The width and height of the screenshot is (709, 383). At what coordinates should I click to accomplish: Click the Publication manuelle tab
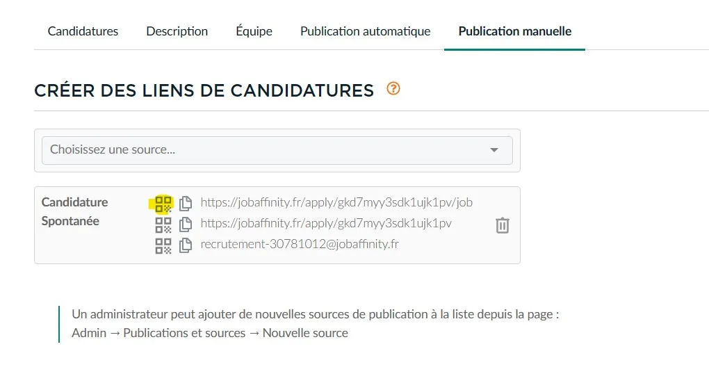click(515, 31)
